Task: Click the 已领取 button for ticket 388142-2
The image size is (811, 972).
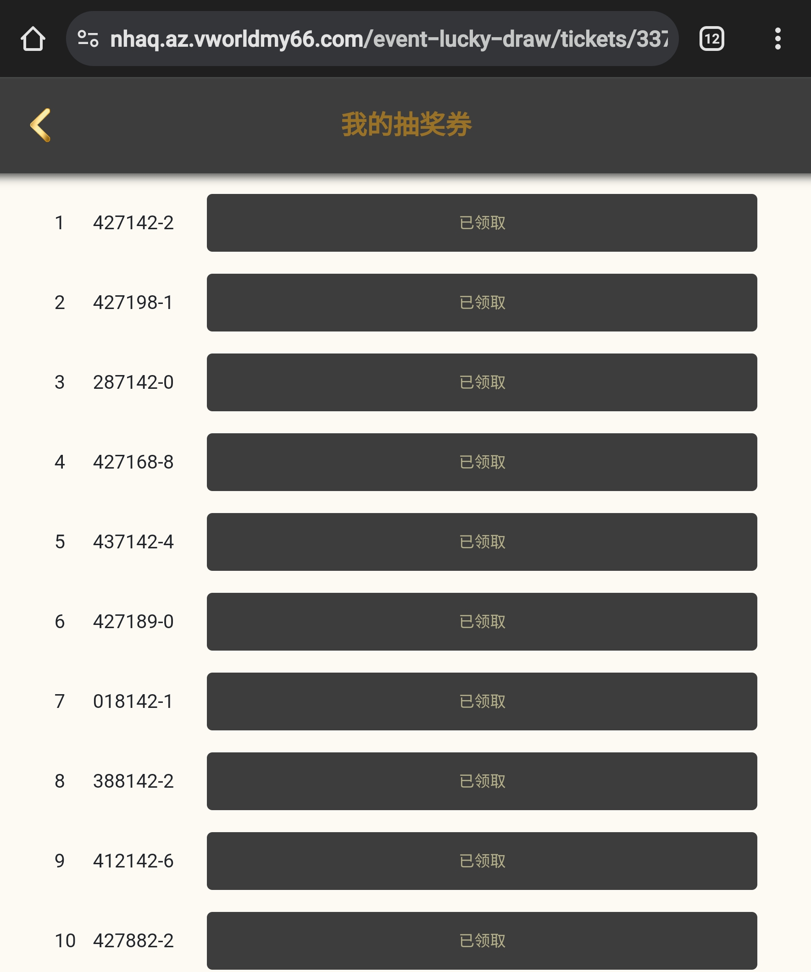Action: (482, 781)
